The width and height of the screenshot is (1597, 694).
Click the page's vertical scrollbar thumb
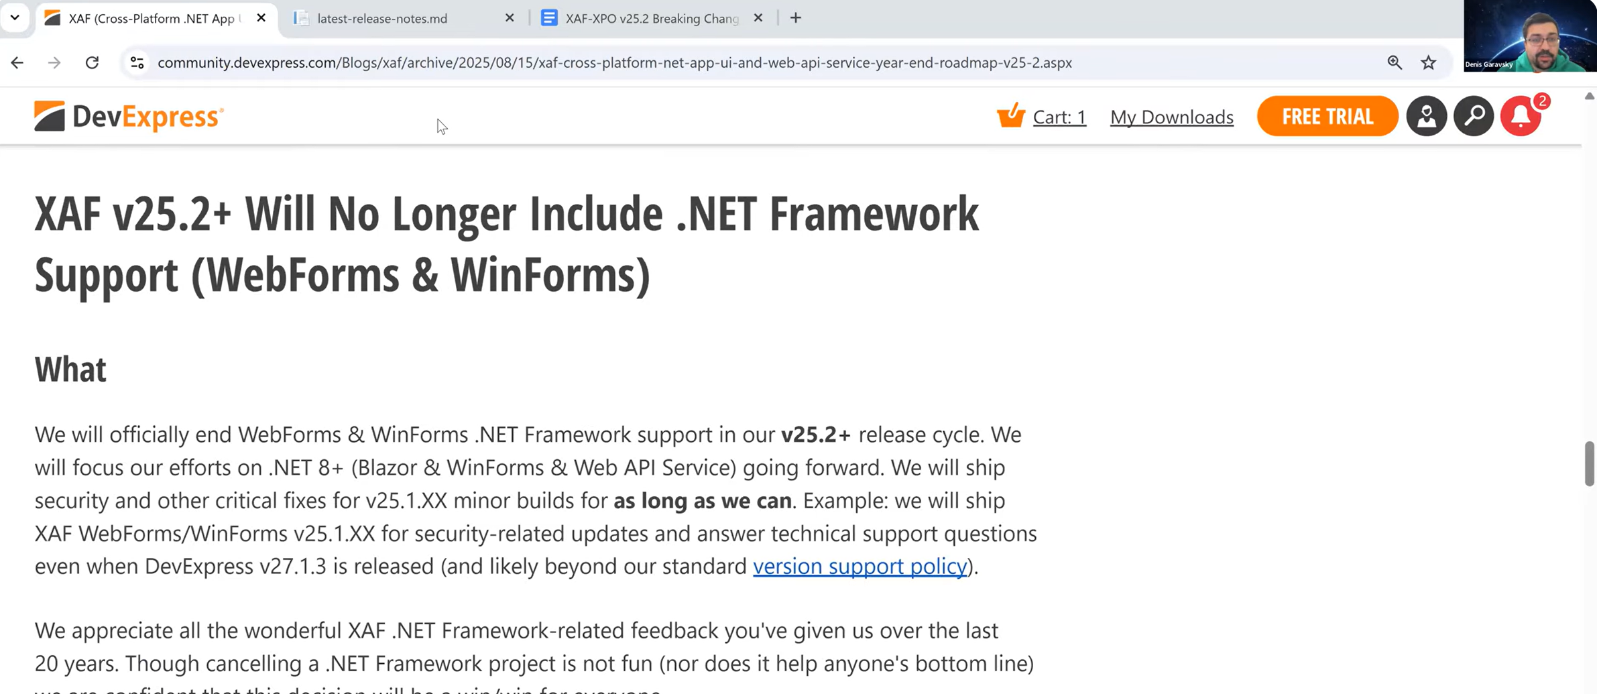[x=1589, y=463]
